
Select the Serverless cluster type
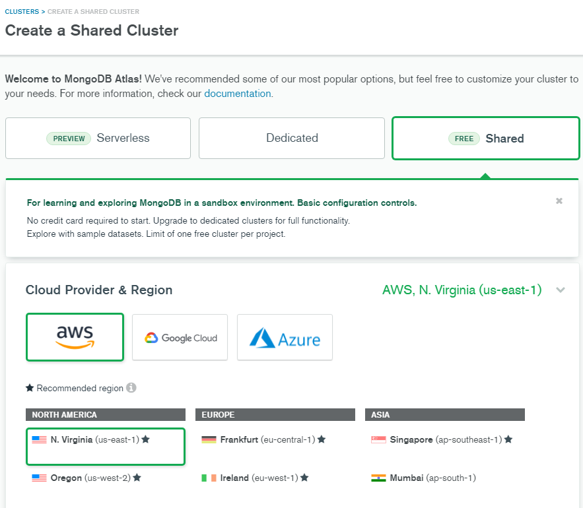click(98, 139)
